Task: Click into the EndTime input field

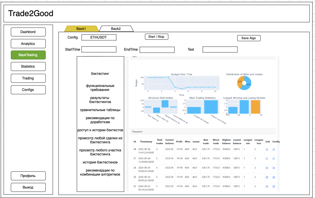Action: 157,50
